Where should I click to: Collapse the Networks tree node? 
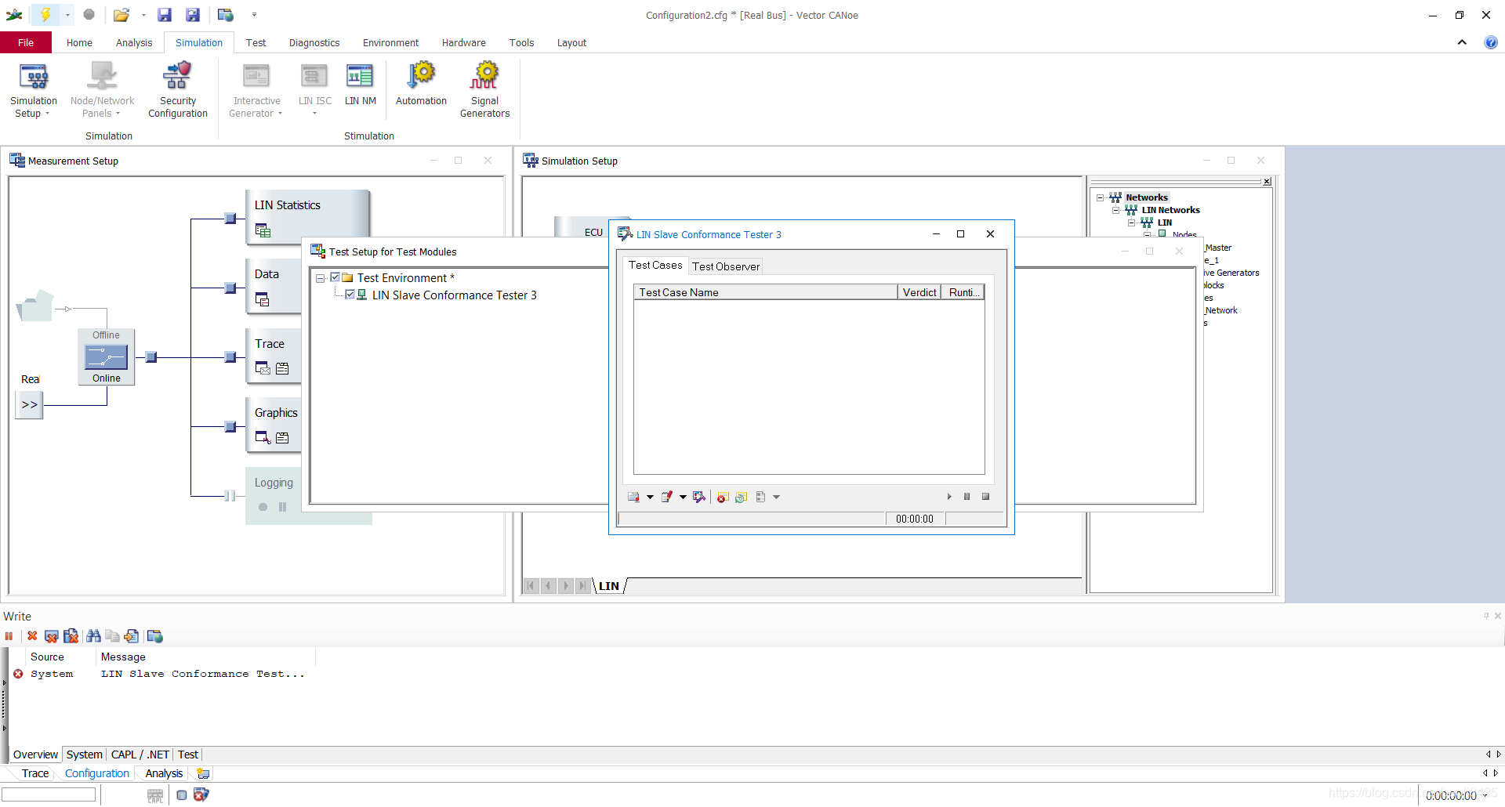coord(1101,197)
